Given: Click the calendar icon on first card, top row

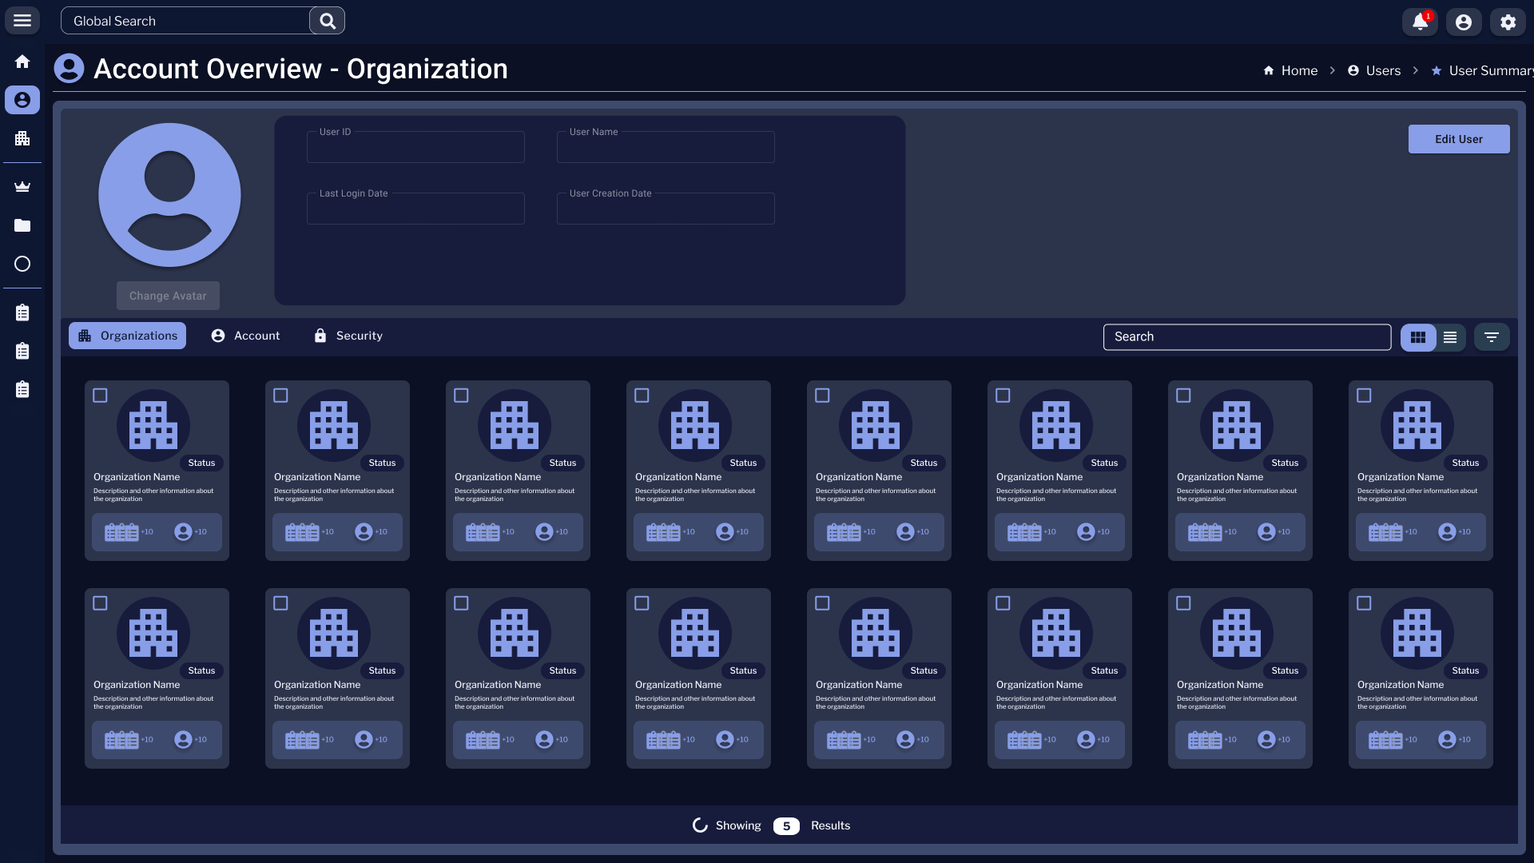Looking at the screenshot, I should tap(121, 532).
